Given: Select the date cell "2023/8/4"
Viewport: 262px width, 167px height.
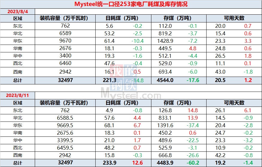Looking at the screenshot, I should pos(18,11).
